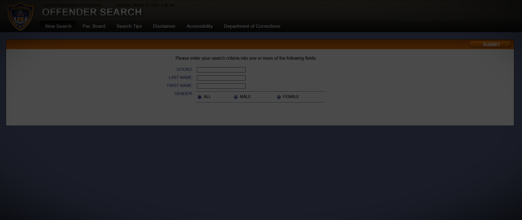
Task: Click the LAST NAME label text
Action: click(181, 77)
